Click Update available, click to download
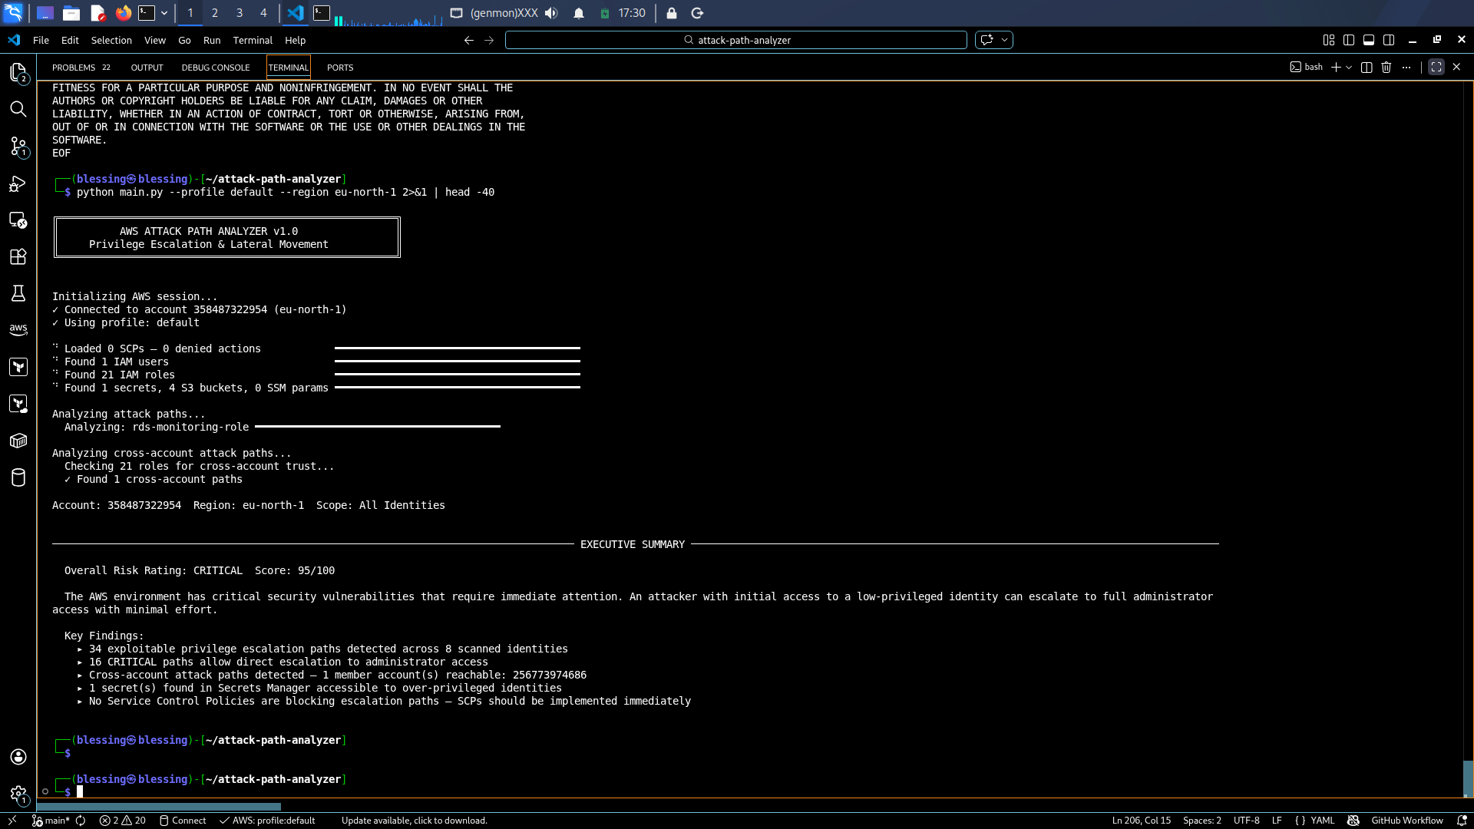The height and width of the screenshot is (829, 1474). point(415,821)
